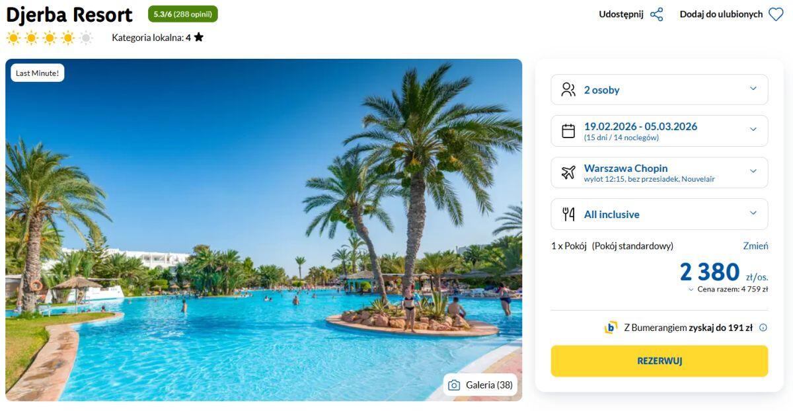Open the 288 opinii rating badge
The image size is (793, 411).
coord(182,14)
